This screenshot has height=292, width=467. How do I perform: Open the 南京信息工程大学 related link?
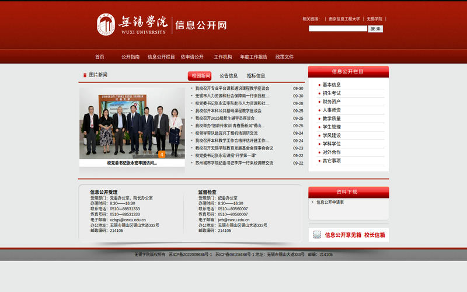(x=344, y=19)
